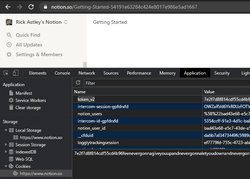Switch to the Memory tab

click(x=167, y=73)
